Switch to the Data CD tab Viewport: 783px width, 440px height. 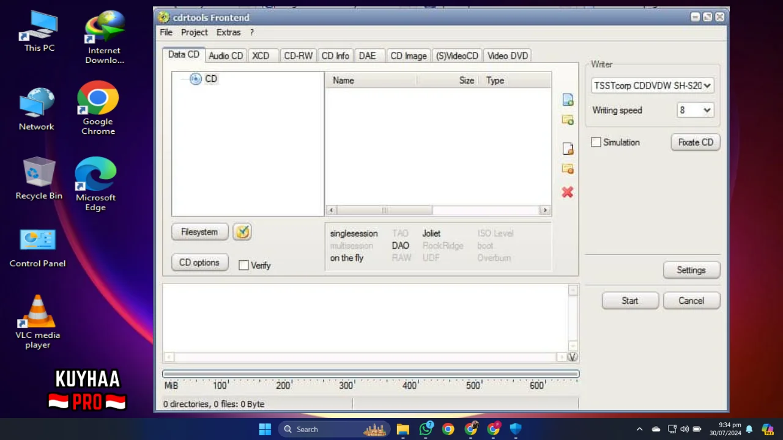pos(184,54)
